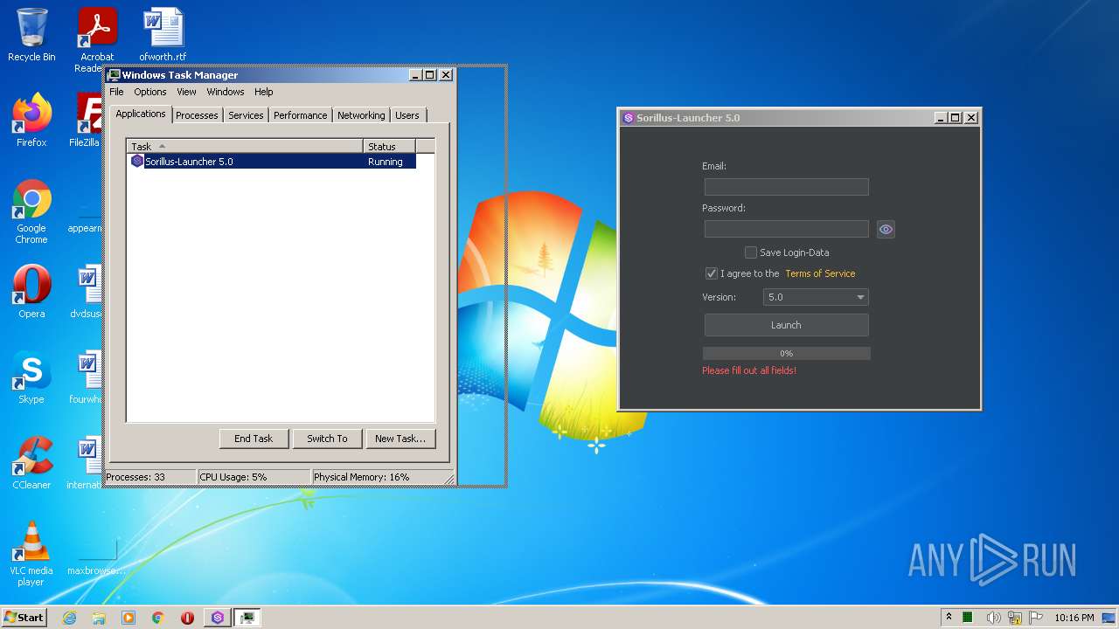
Task: Click the Running status cell
Action: 386,162
